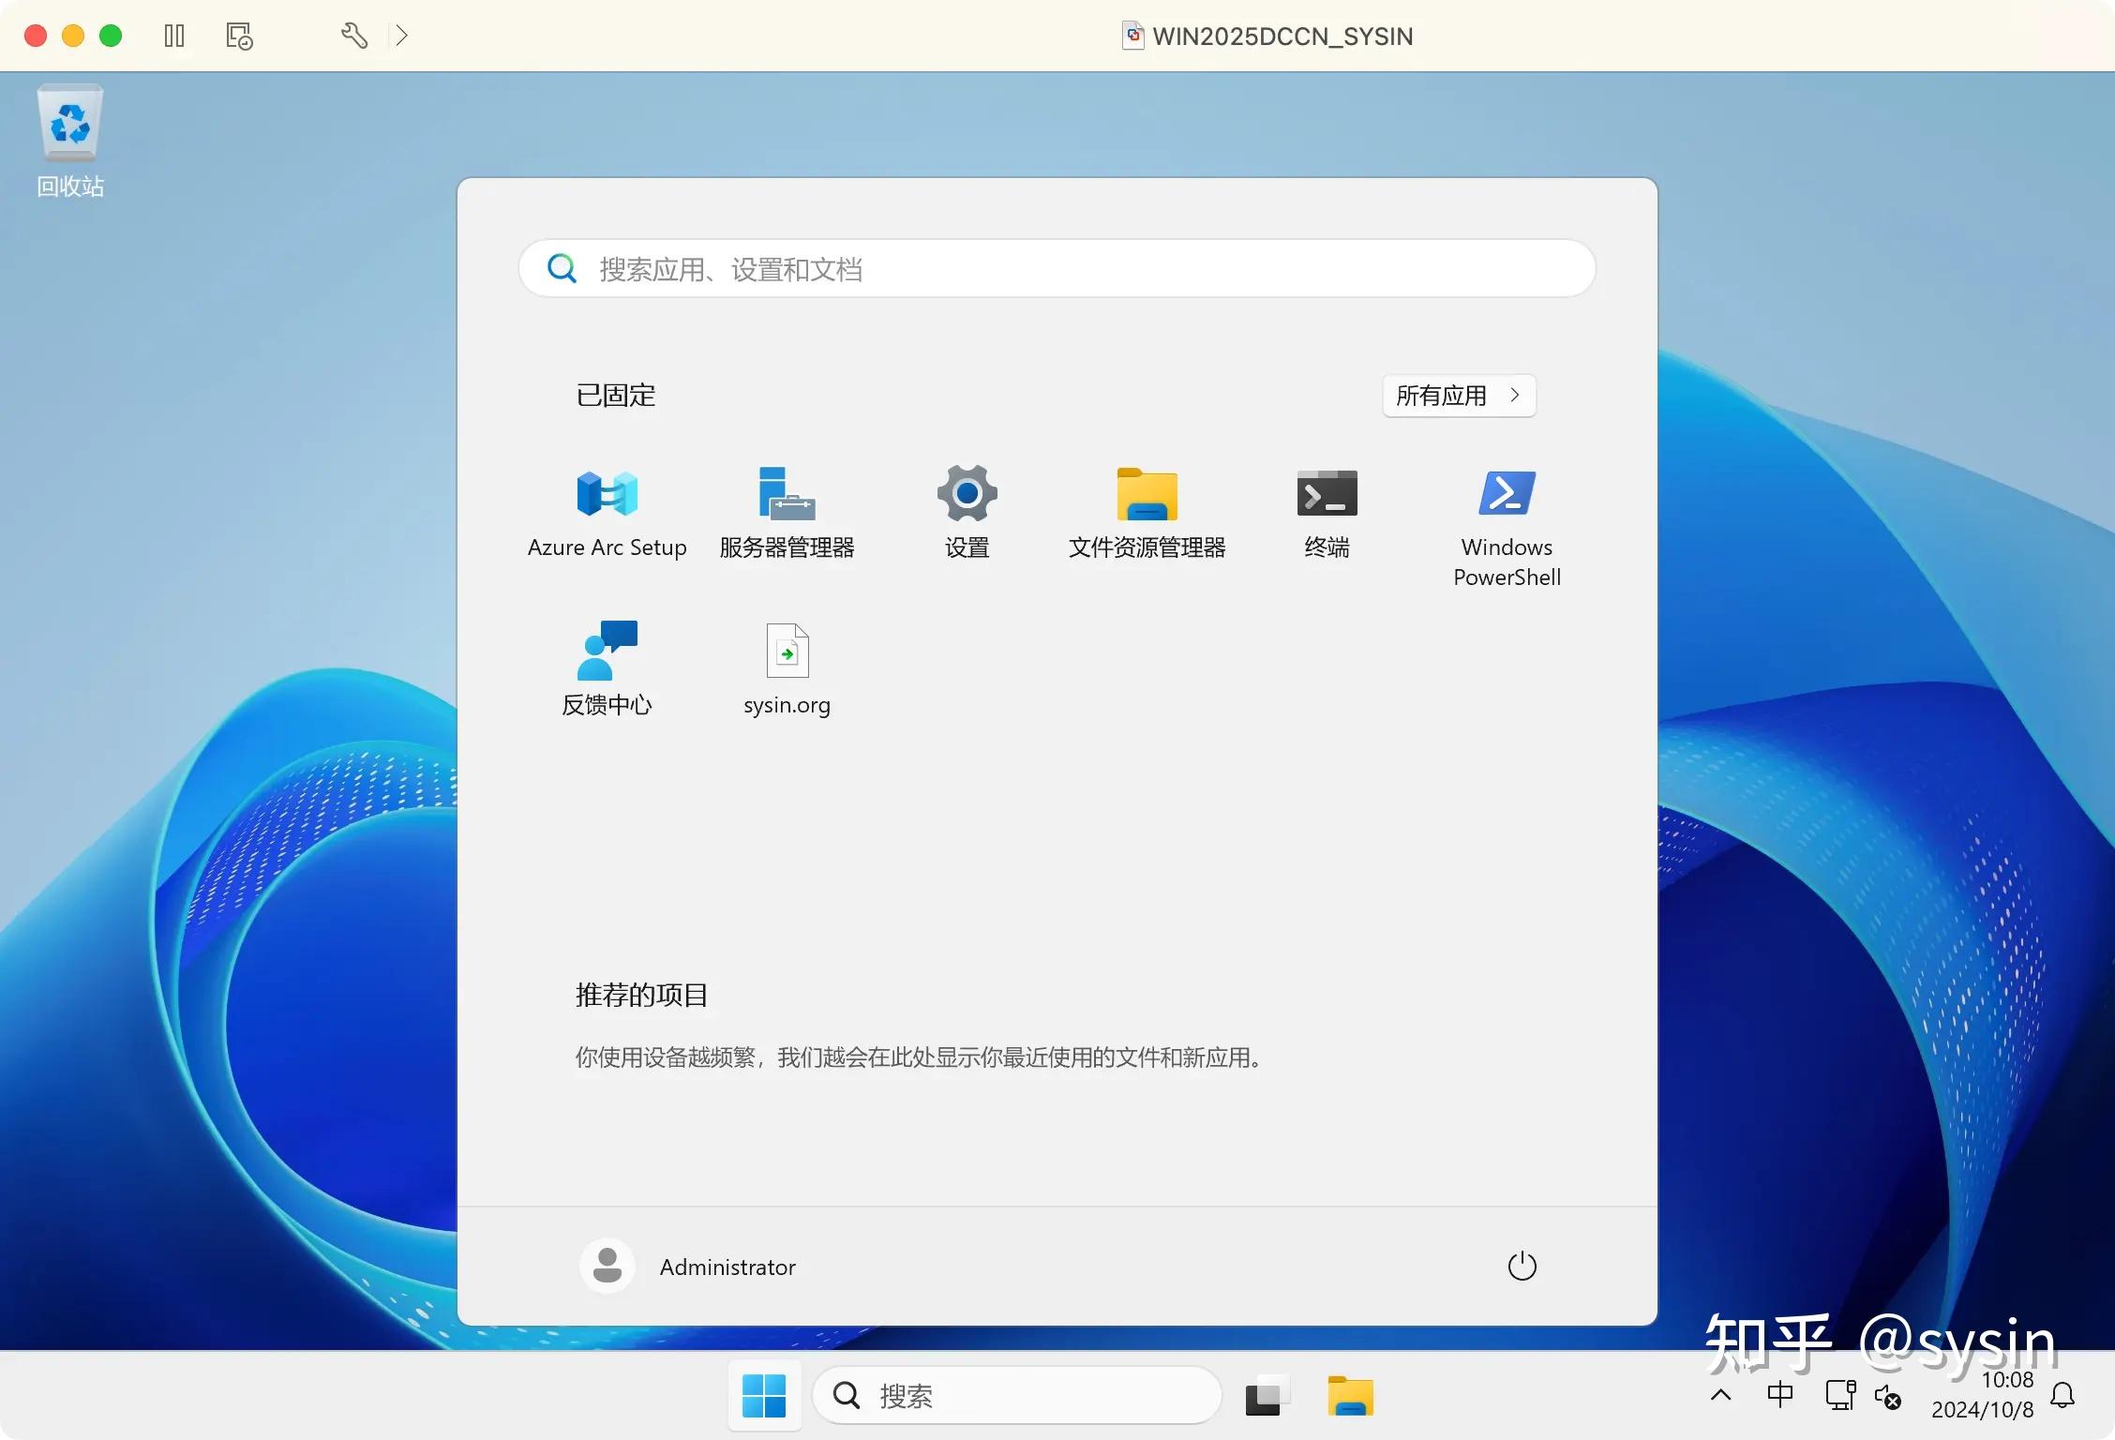The width and height of the screenshot is (2115, 1440).
Task: Pause the virtual machine via toolbar button
Action: (x=173, y=35)
